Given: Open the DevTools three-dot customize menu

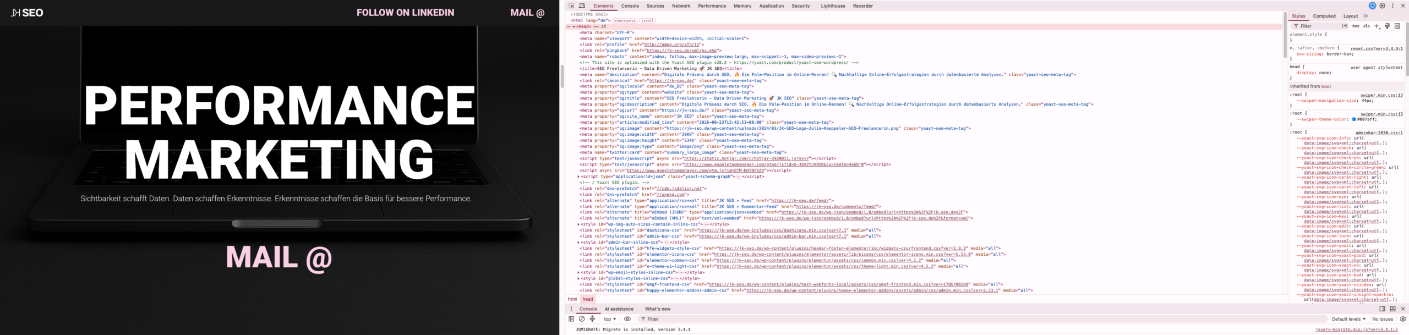Looking at the screenshot, I should click(1393, 6).
